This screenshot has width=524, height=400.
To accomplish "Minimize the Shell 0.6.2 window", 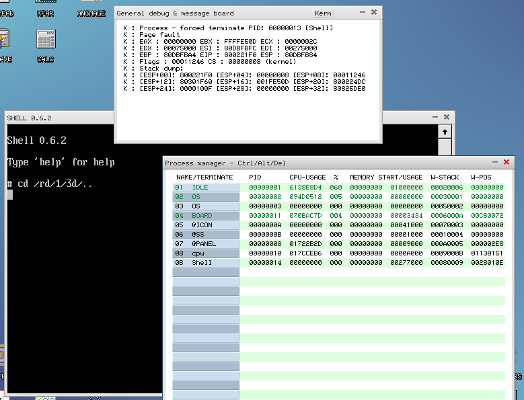I will [x=435, y=117].
